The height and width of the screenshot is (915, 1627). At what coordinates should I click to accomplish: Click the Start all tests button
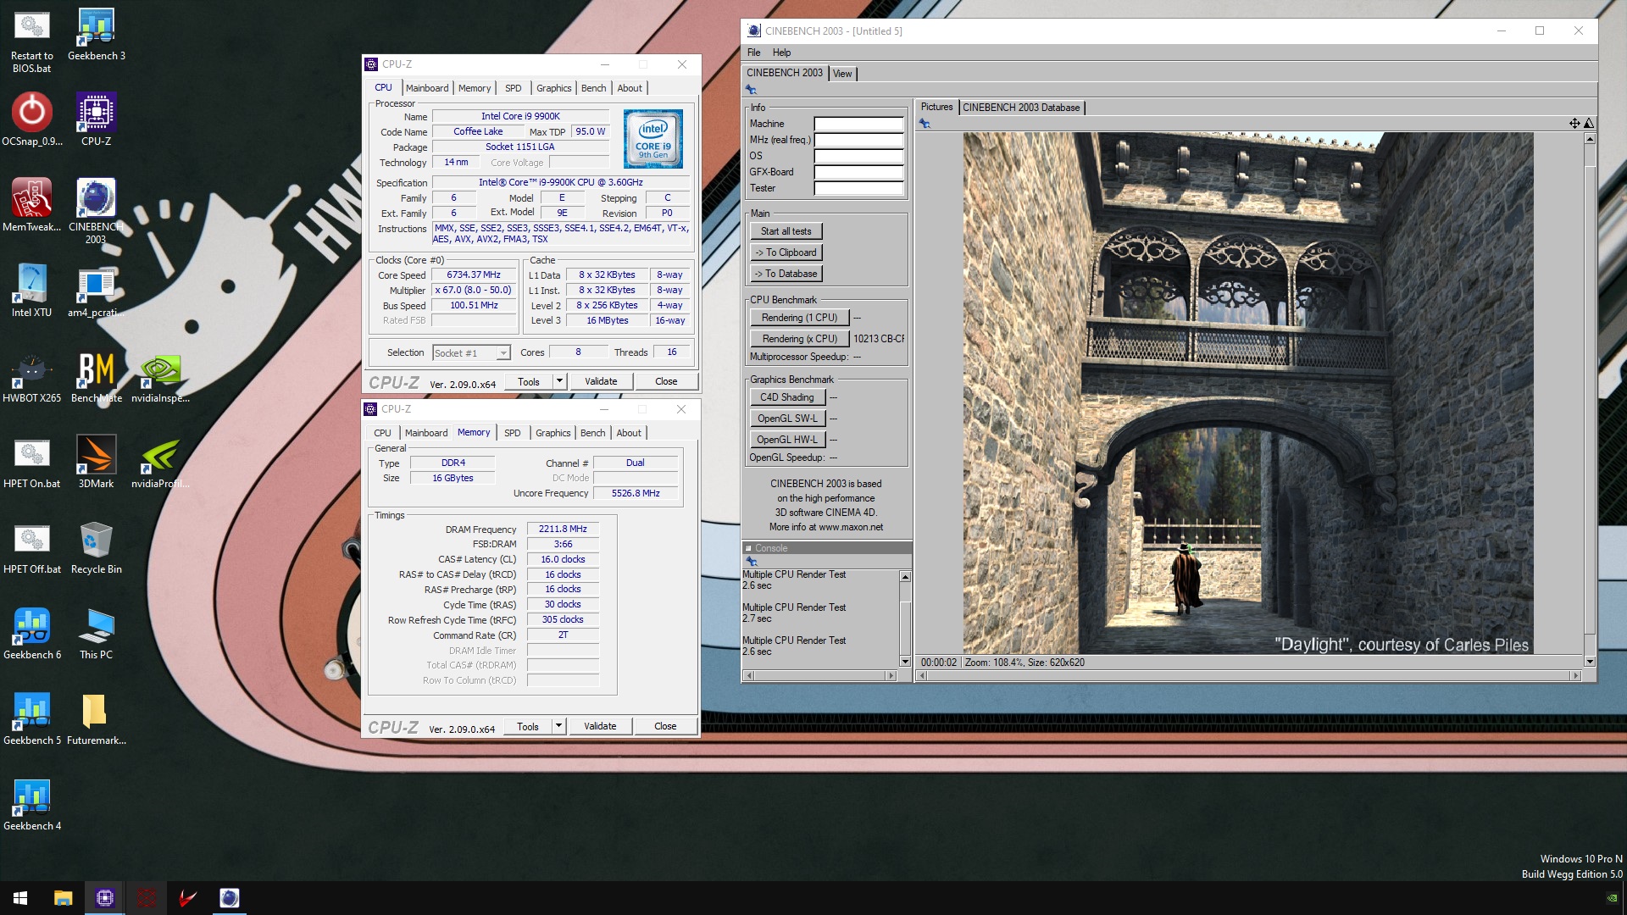(x=786, y=231)
